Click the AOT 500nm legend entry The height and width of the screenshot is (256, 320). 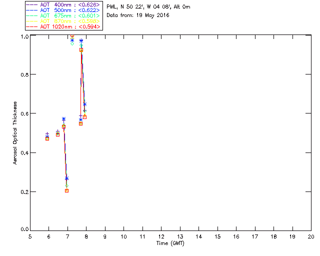click(x=63, y=10)
